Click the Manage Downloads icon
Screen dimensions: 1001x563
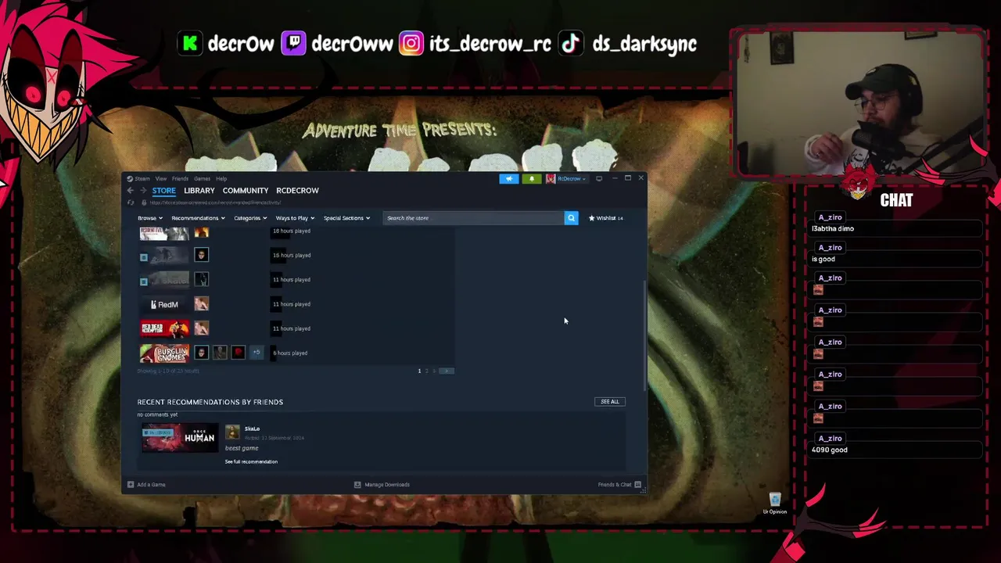tap(357, 485)
